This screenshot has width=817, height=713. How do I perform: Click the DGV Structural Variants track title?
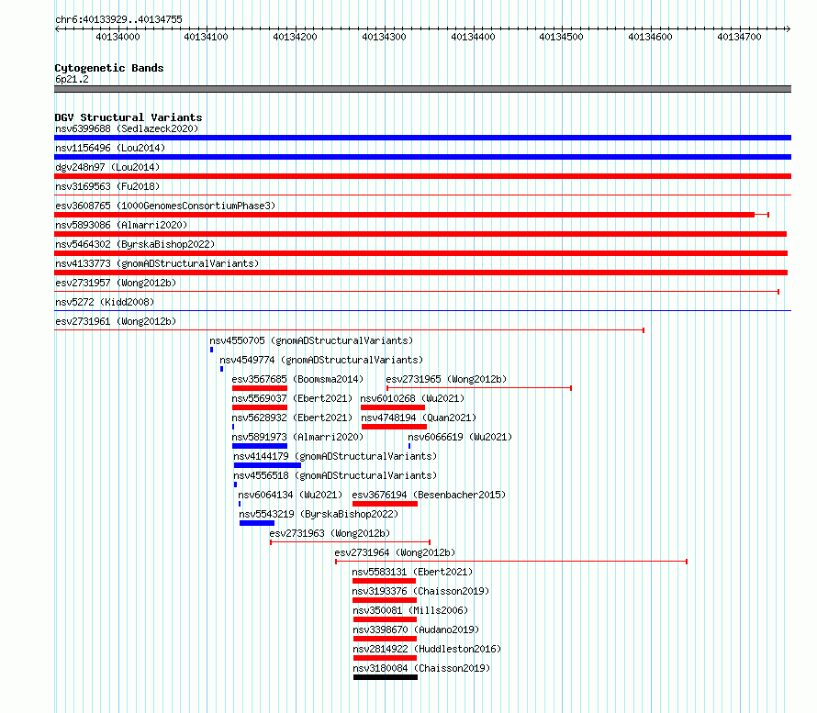[x=129, y=117]
